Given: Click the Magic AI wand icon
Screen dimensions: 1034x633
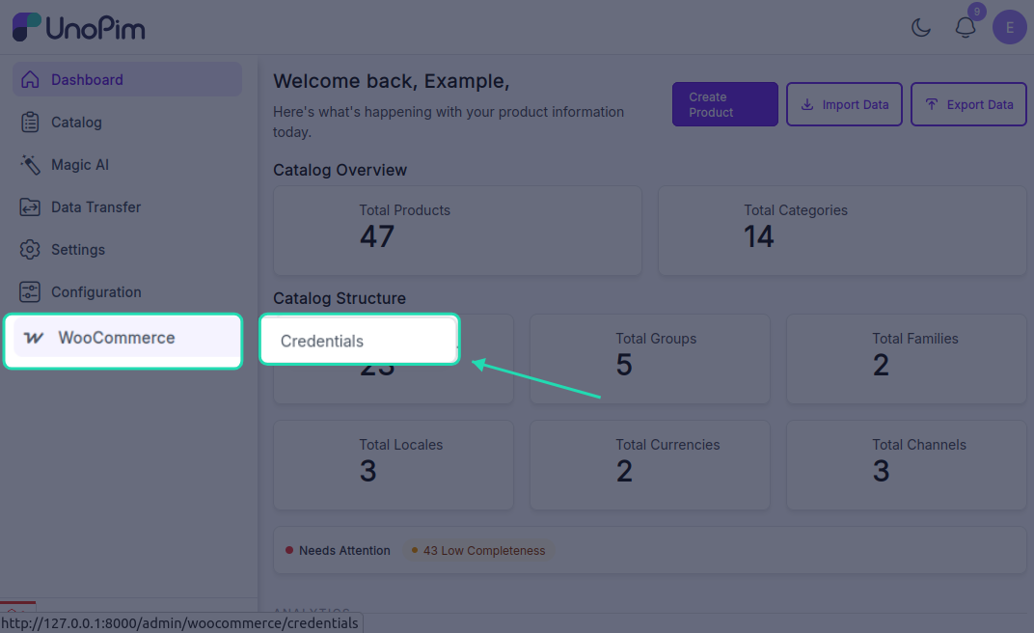Looking at the screenshot, I should [30, 164].
